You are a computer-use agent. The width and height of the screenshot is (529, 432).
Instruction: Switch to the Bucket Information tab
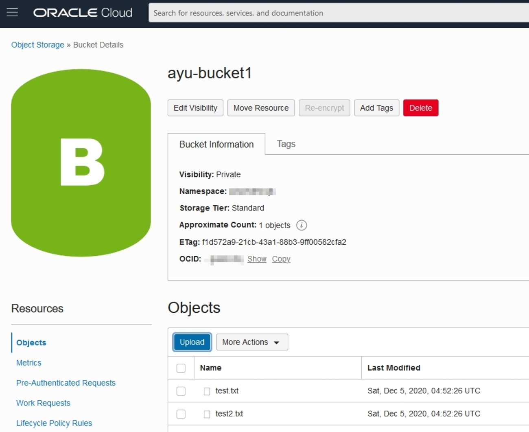[216, 144]
